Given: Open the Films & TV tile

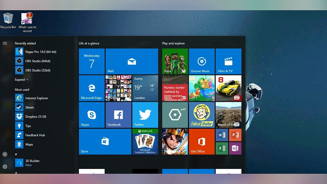Looking at the screenshot, I should pos(228,61).
